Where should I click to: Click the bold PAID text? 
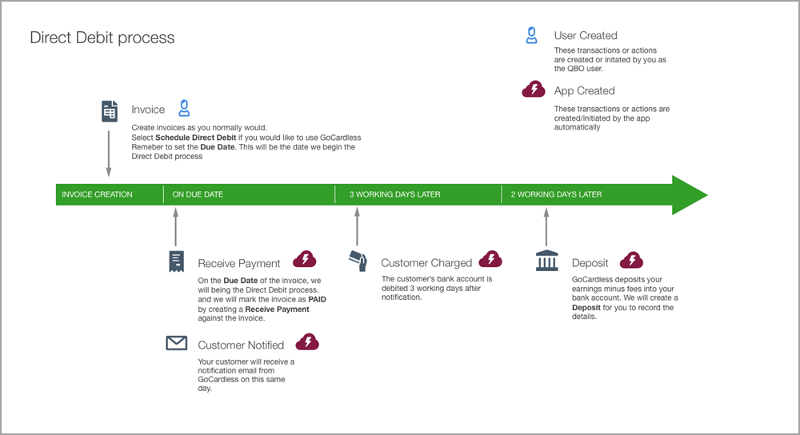point(317,299)
